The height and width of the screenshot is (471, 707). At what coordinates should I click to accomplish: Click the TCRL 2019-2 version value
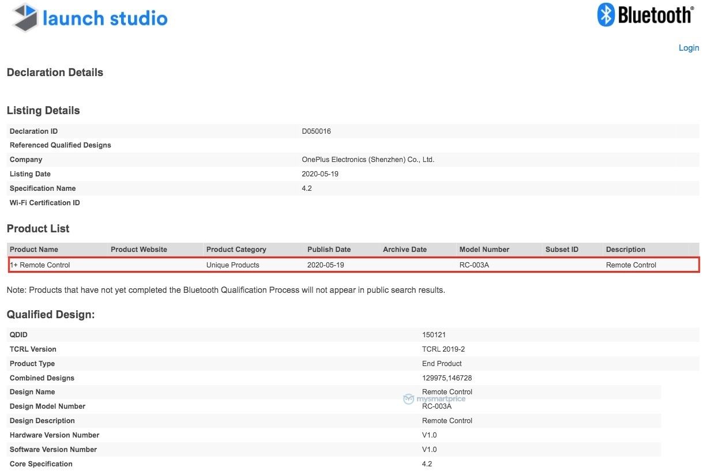pos(443,349)
